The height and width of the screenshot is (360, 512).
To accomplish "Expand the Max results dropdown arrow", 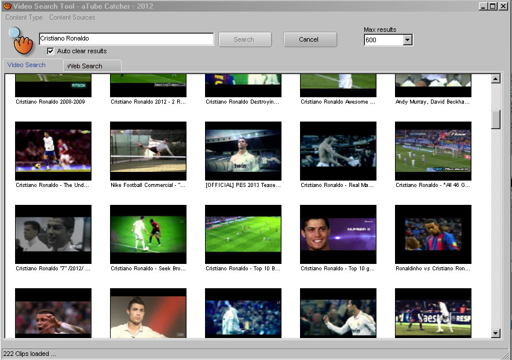I will click(407, 40).
